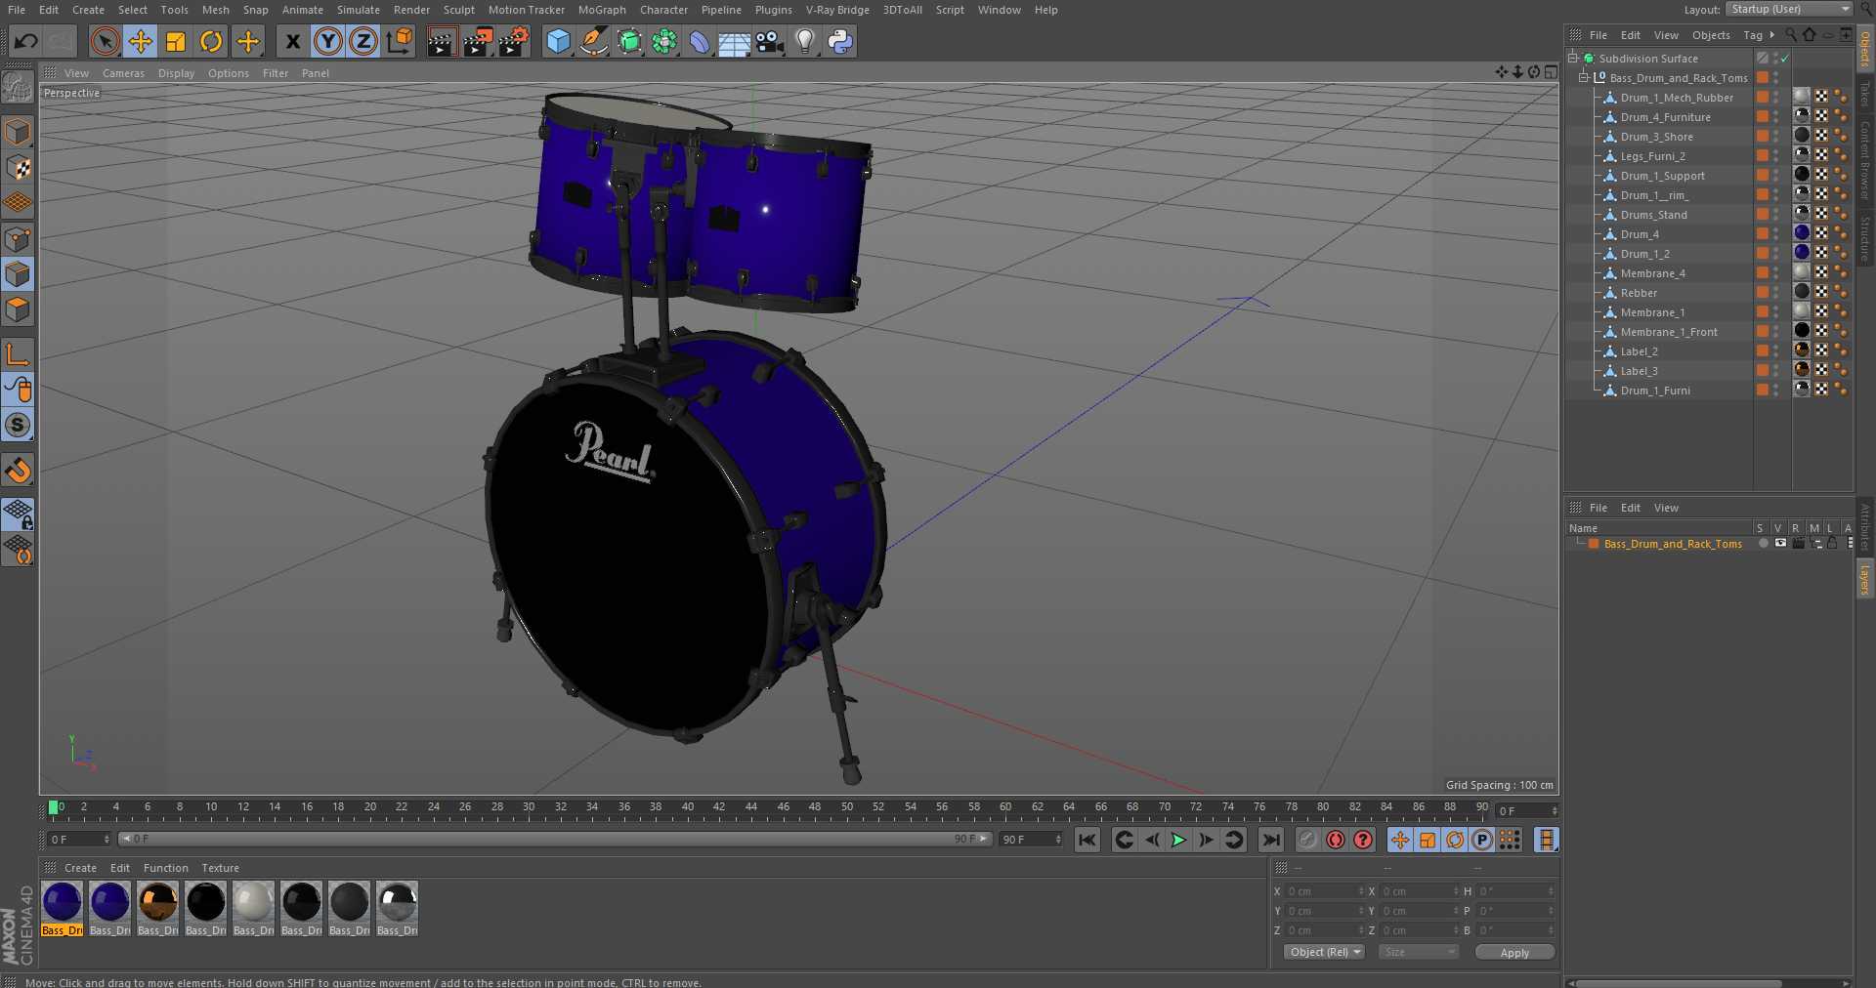
Task: Toggle layer view eye for Bass_Drum_and_Rack_Toms
Action: (x=1780, y=544)
